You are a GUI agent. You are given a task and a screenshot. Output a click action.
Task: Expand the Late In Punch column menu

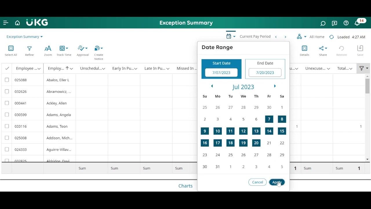point(168,69)
